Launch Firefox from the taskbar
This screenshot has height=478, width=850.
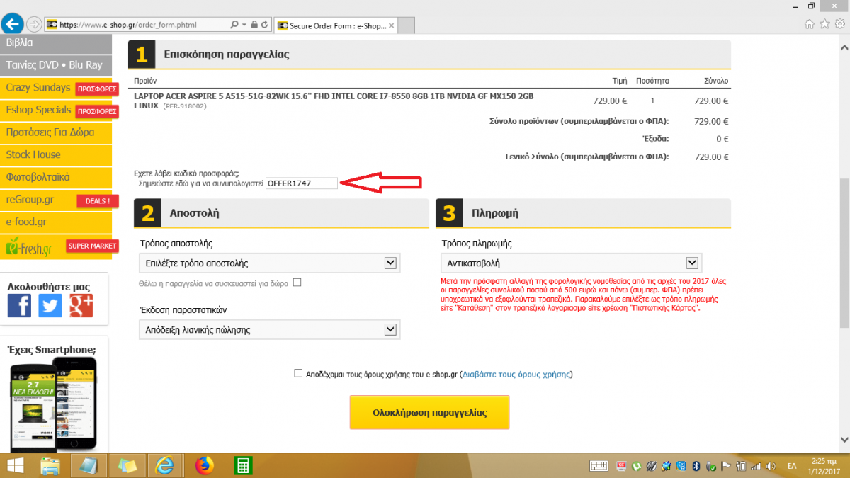point(205,465)
